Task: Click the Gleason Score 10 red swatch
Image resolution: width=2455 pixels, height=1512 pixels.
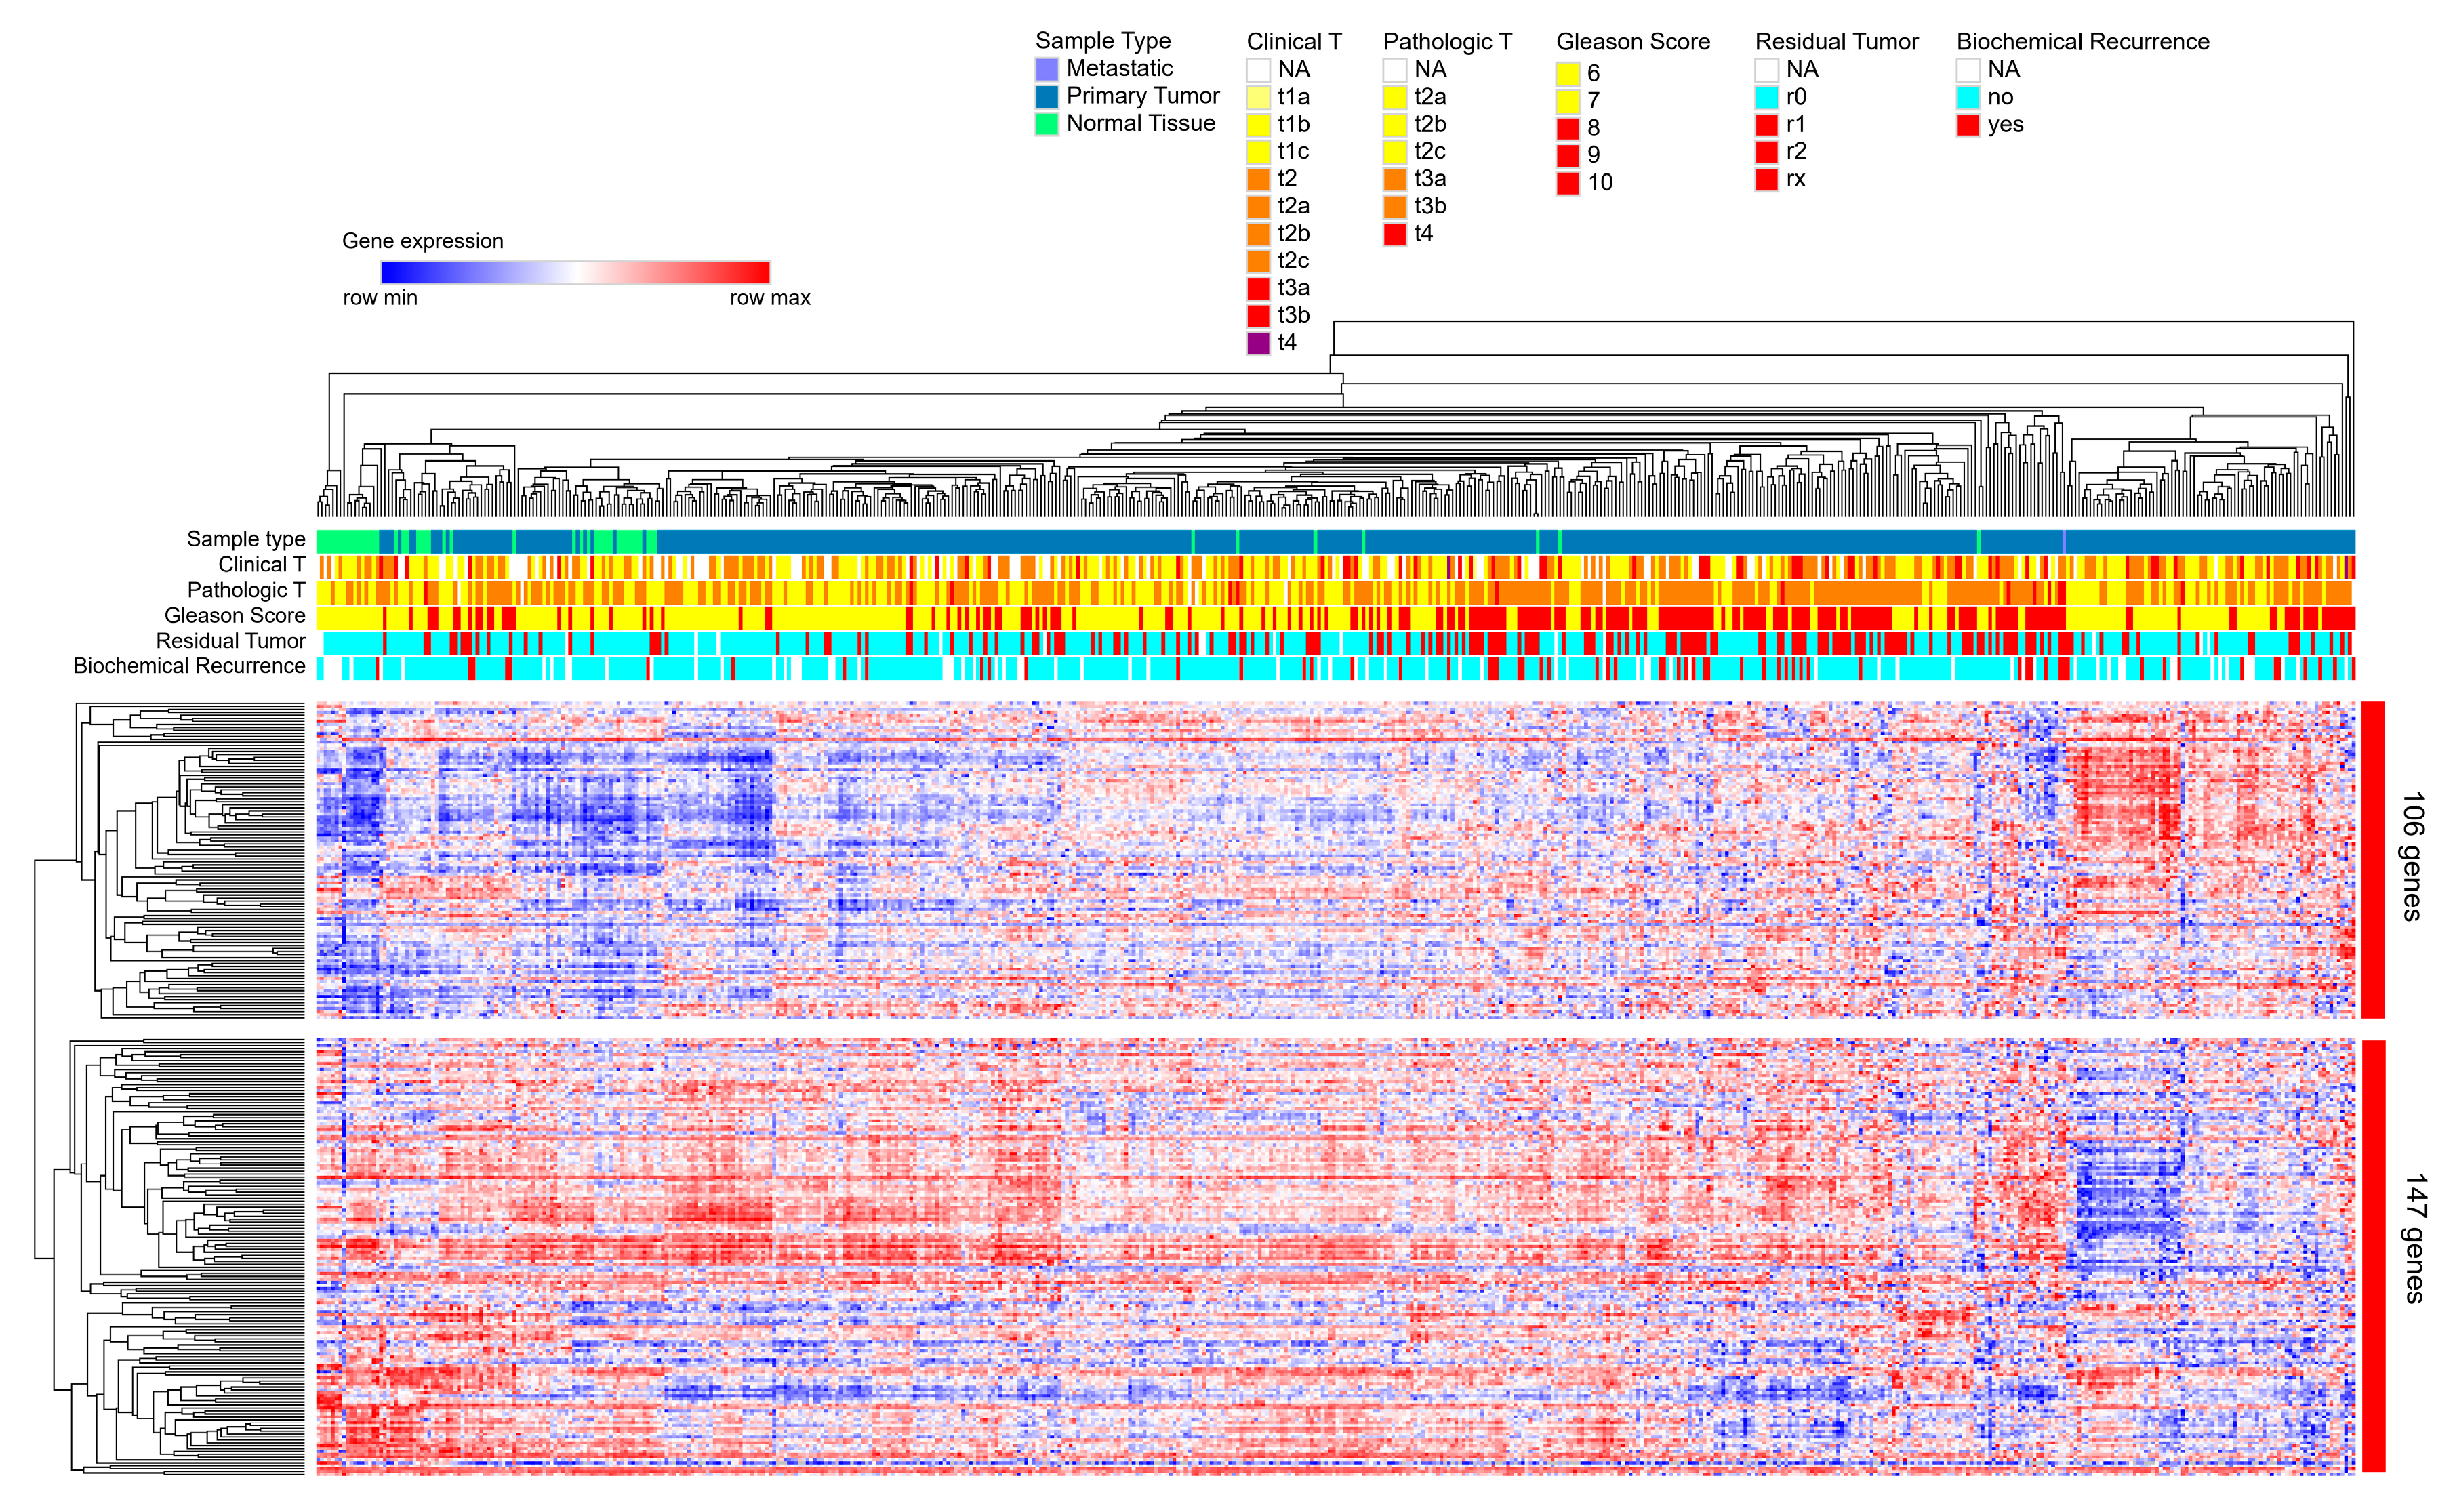Action: point(1567,183)
